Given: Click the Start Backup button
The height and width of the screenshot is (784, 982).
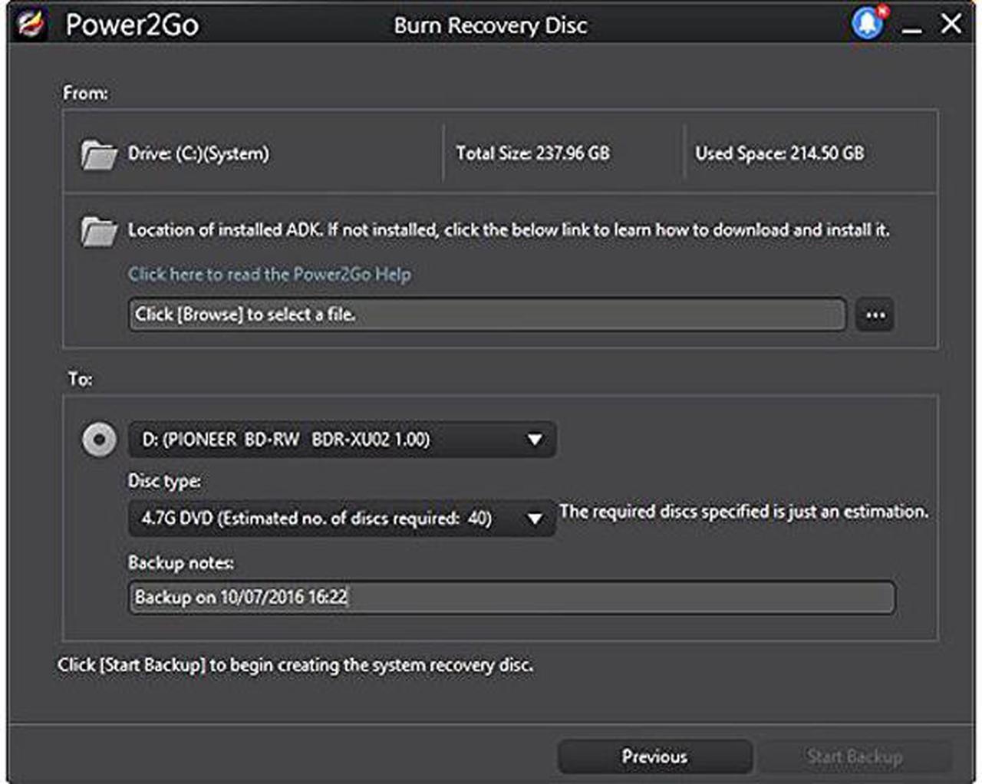Looking at the screenshot, I should [854, 756].
